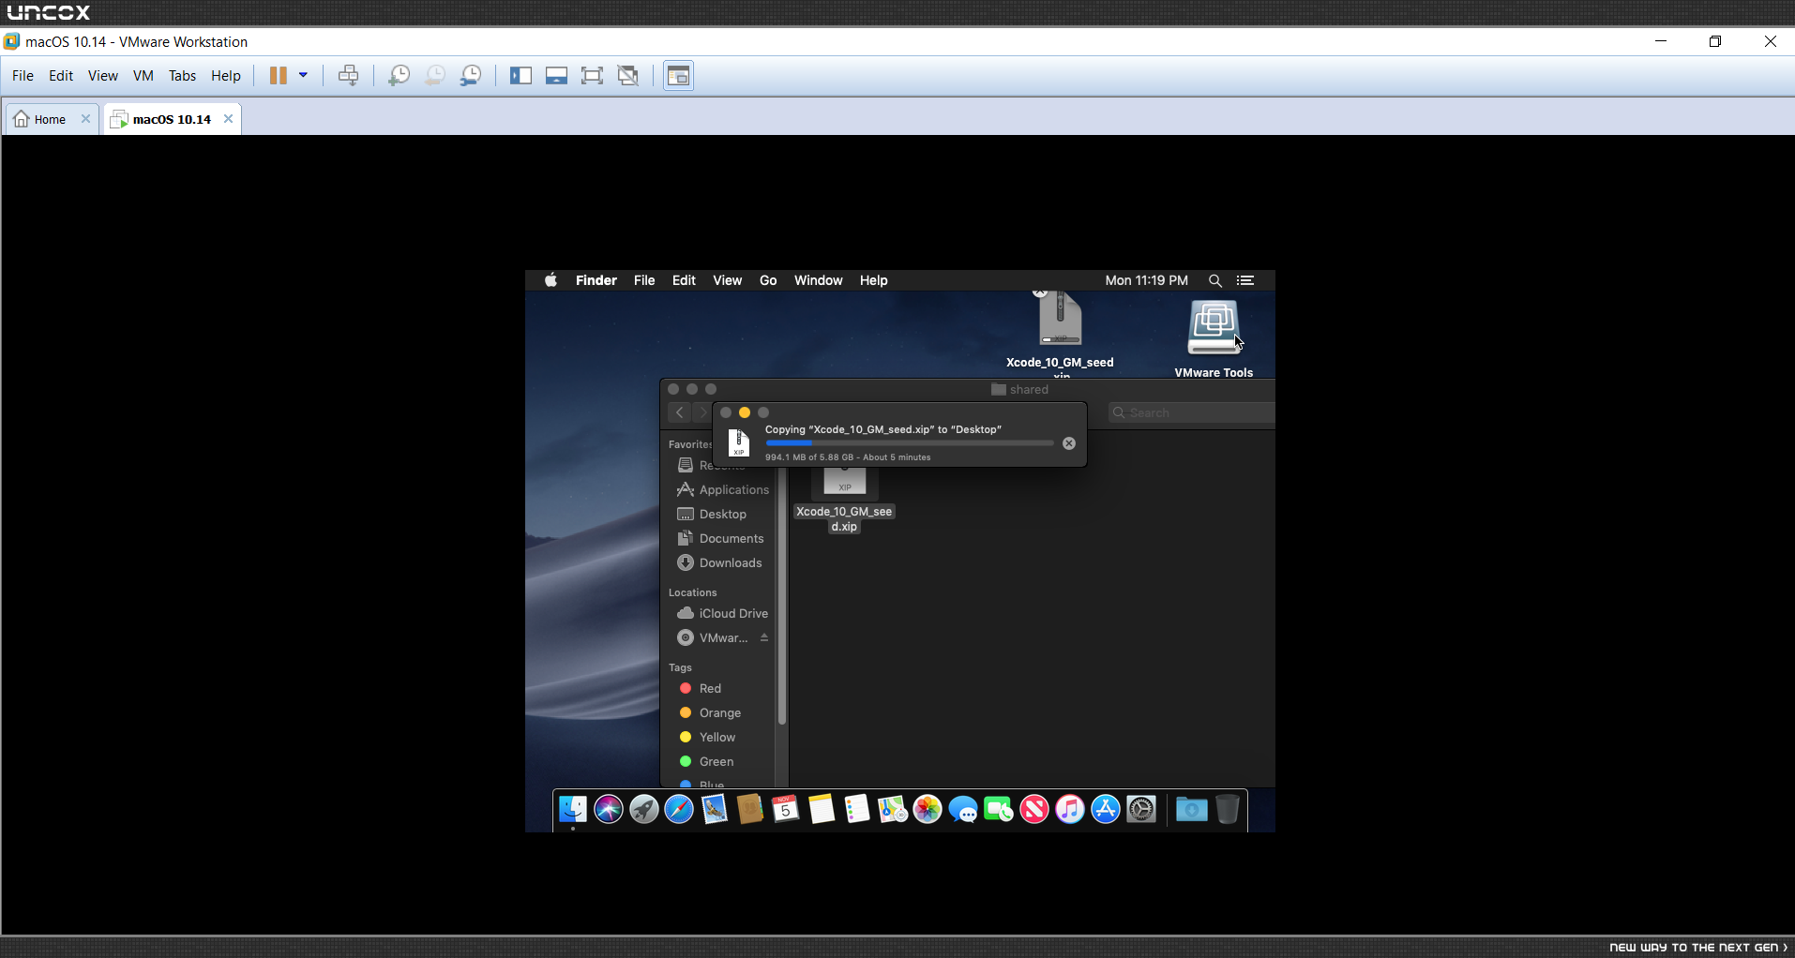Eject the VMware volume in the sidebar
The image size is (1795, 958).
click(764, 637)
